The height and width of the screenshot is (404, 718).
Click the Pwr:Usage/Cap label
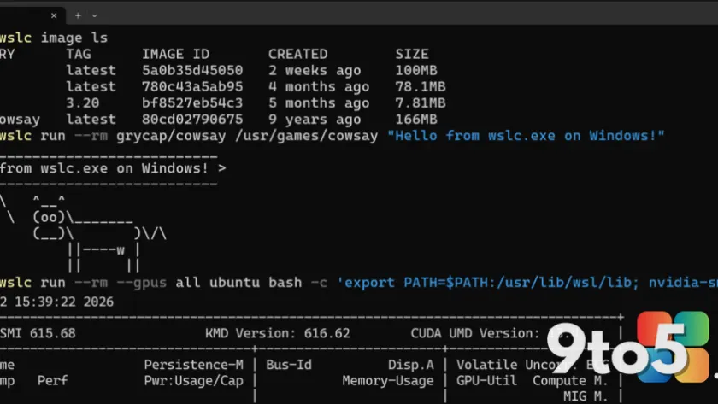194,381
